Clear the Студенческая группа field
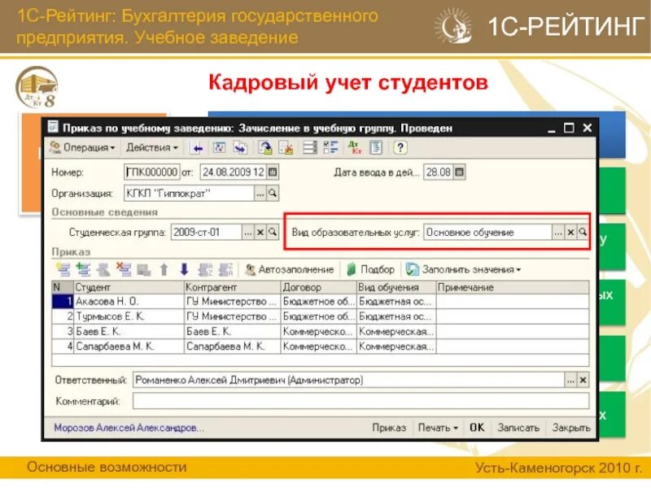This screenshot has height=488, width=651. coord(260,233)
